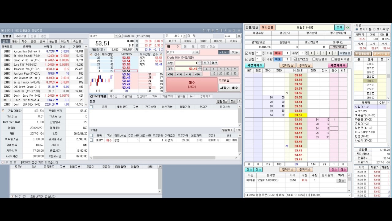The width and height of the screenshot is (392, 221).
Task: Check the CLG17 unfilled order row checkbox
Action: pyautogui.click(x=91, y=140)
